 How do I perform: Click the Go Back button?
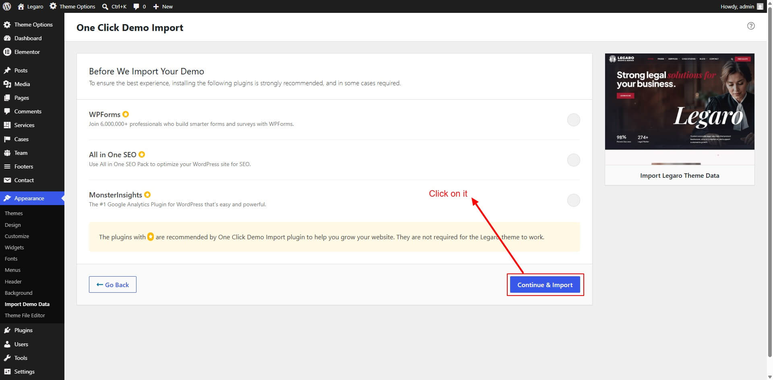113,285
